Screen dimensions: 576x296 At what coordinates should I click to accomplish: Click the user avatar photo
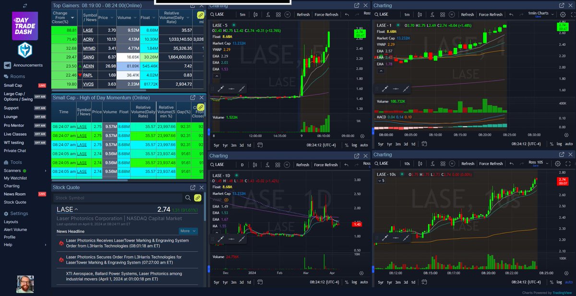tap(24, 284)
